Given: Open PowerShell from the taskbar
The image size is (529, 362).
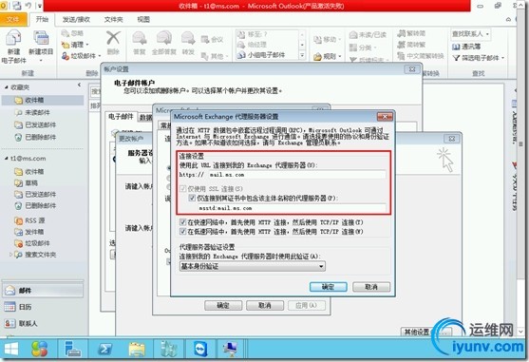Looking at the screenshot, I should (104, 349).
